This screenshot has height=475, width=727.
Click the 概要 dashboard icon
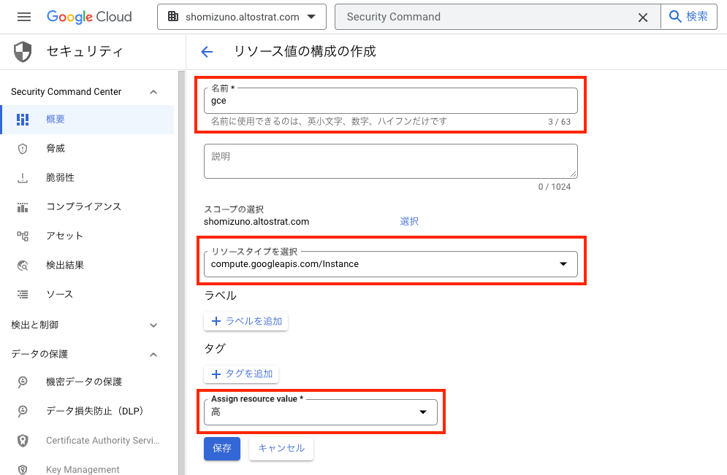(23, 120)
